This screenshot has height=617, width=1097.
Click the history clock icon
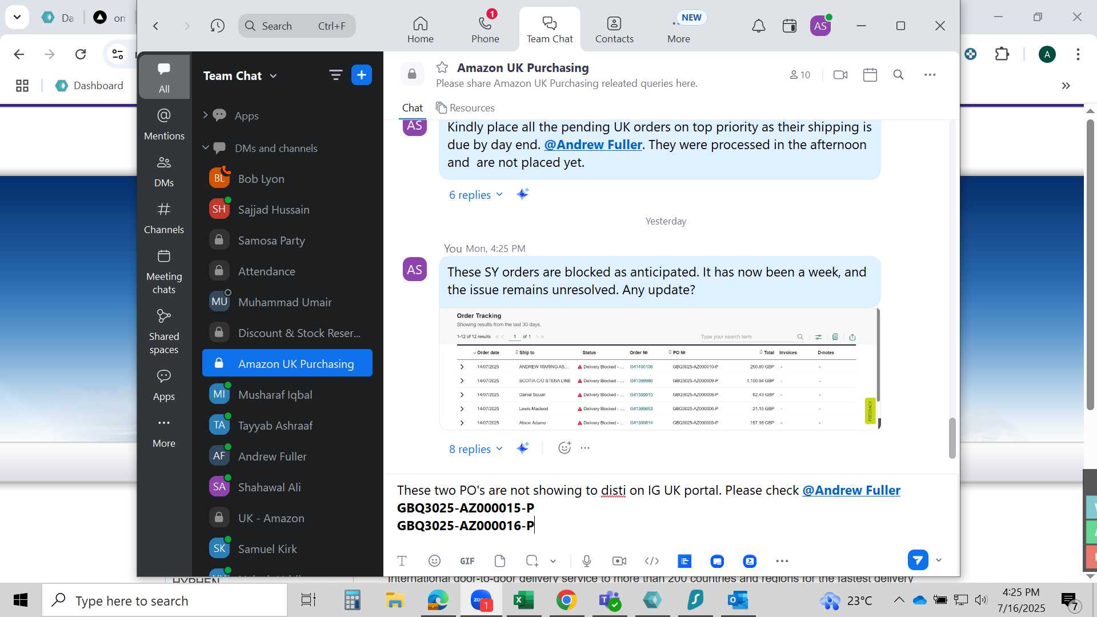click(217, 26)
